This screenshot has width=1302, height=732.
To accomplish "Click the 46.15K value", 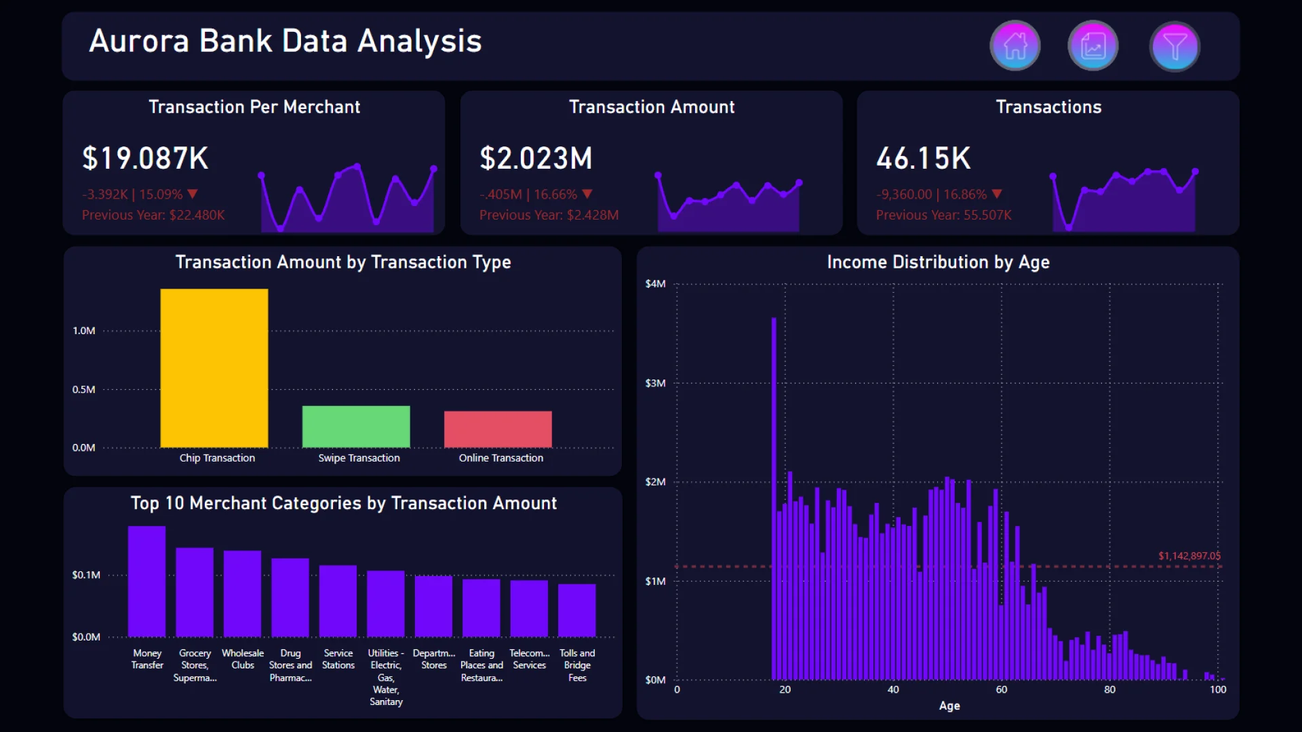I will click(x=924, y=159).
